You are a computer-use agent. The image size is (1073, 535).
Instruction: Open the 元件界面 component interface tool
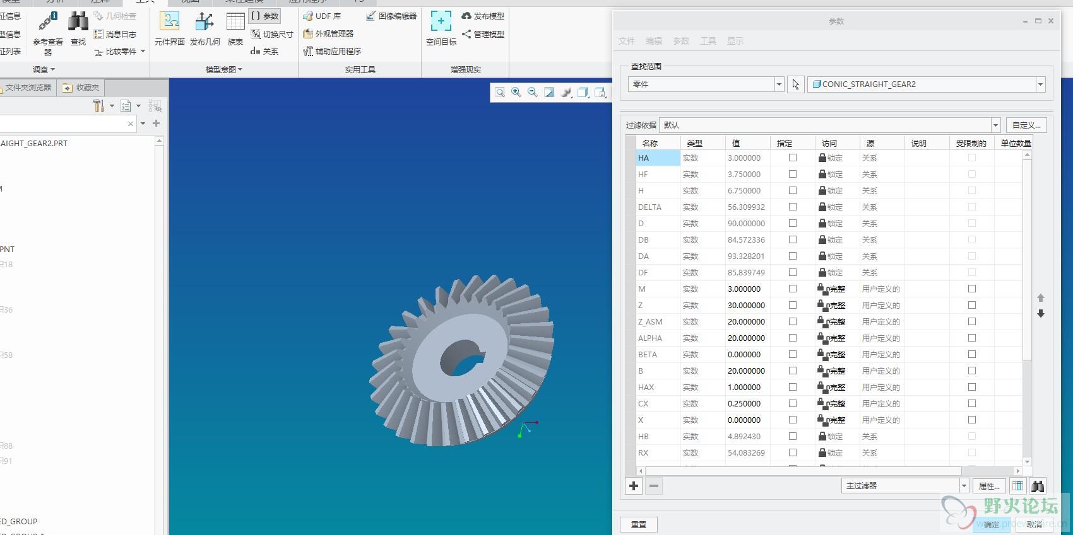click(x=169, y=29)
